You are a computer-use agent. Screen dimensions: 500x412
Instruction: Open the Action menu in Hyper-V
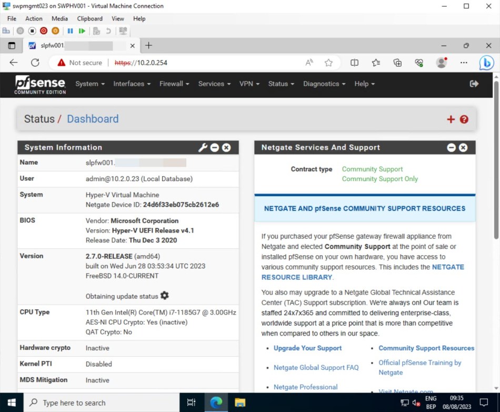pyautogui.click(x=33, y=18)
